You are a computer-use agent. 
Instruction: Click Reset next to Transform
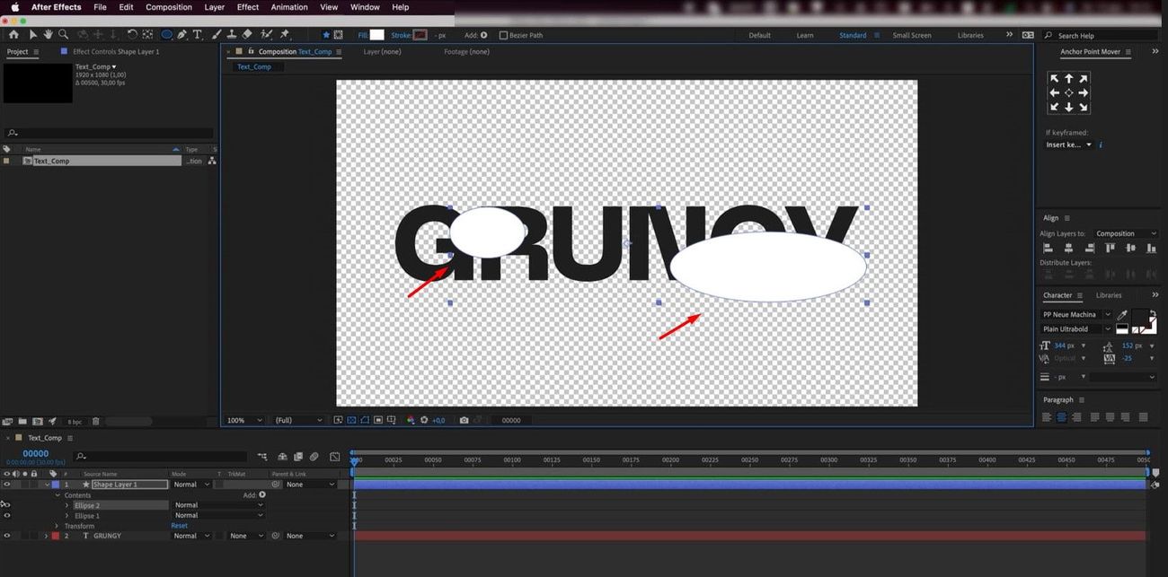click(179, 526)
